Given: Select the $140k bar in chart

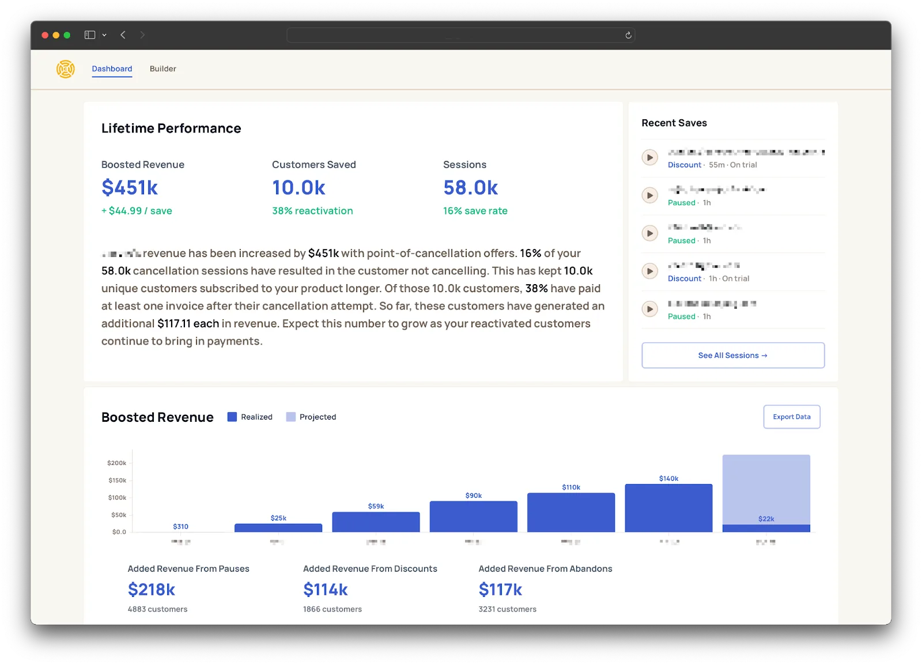Looking at the screenshot, I should (668, 508).
